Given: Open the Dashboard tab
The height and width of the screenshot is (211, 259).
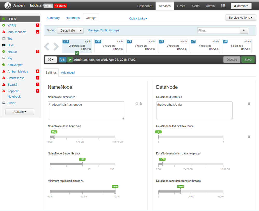Looking at the screenshot, I should [145, 6].
